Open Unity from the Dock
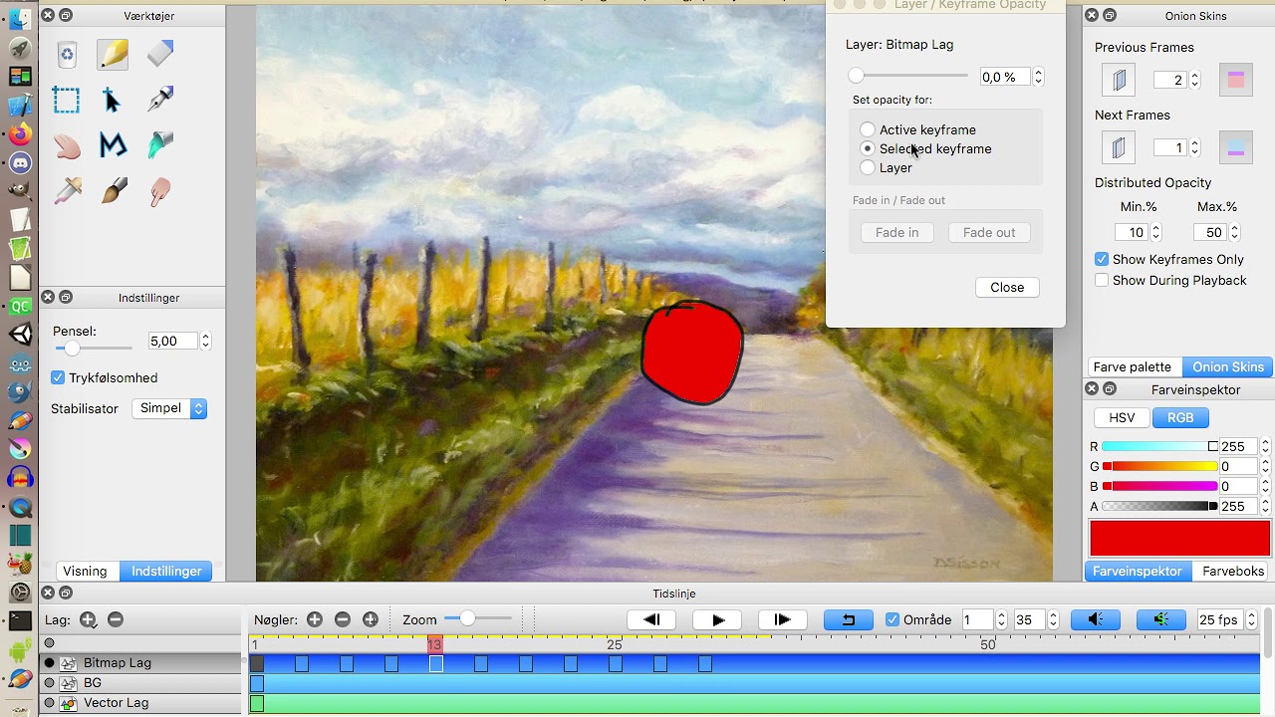Viewport: 1275px width, 717px height. pos(20,335)
